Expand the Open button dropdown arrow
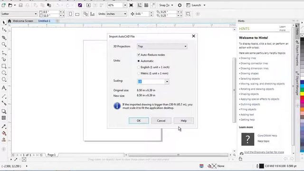This screenshot has width=304, height=171. 15,5
